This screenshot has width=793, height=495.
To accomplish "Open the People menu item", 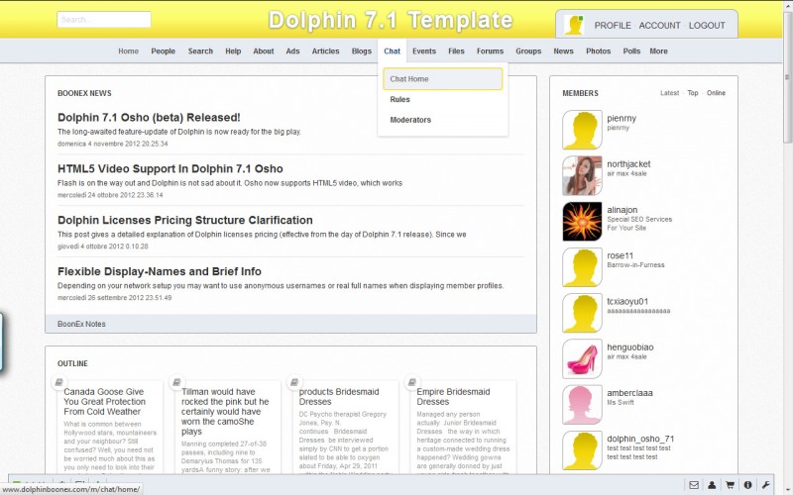I will pos(163,51).
